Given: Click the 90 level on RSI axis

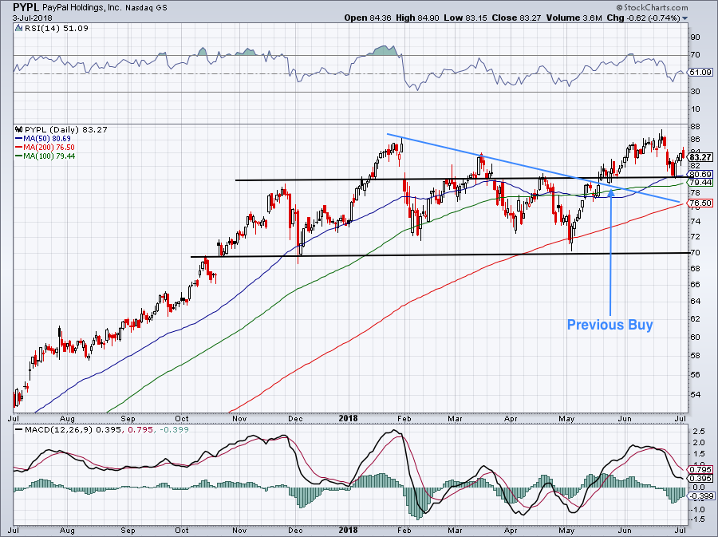Looking at the screenshot, I should tap(695, 37).
